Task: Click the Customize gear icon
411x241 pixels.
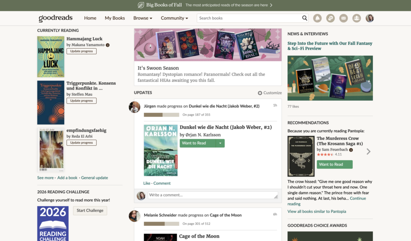Action: click(260, 93)
